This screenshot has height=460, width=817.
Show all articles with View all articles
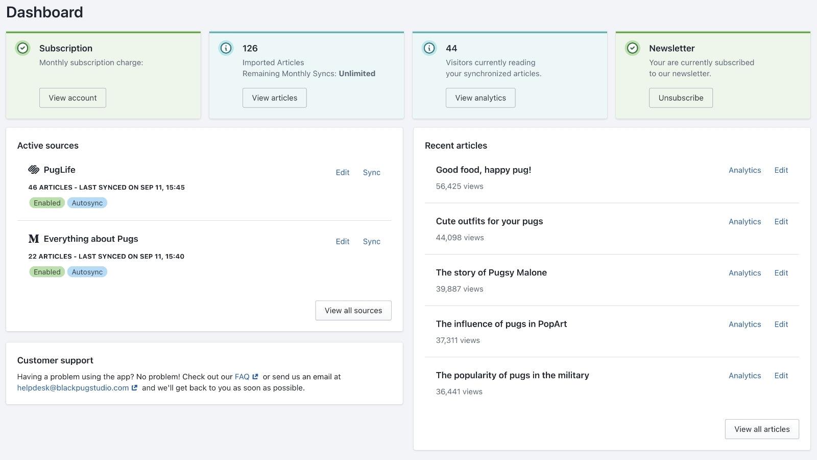(x=762, y=429)
